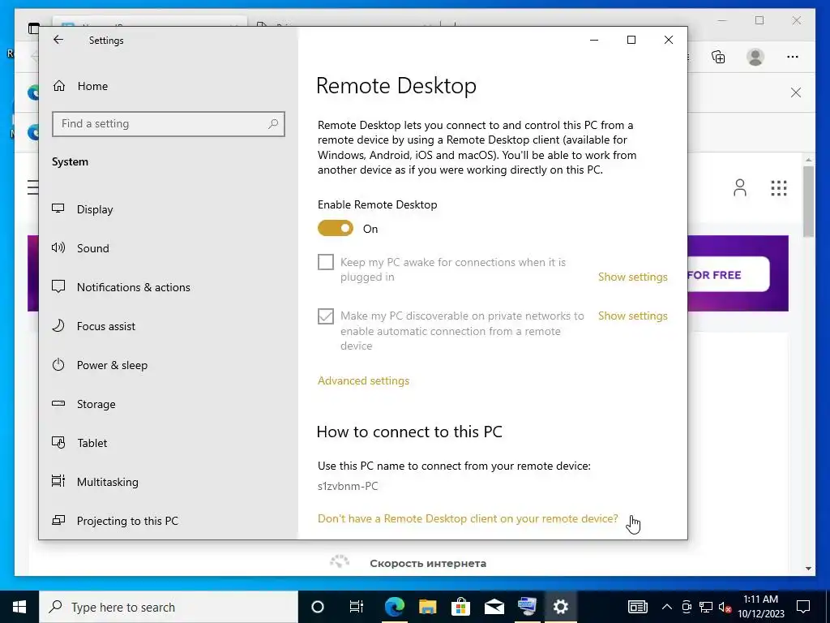Open network status tray icon
This screenshot has width=830, height=623.
pos(706,607)
